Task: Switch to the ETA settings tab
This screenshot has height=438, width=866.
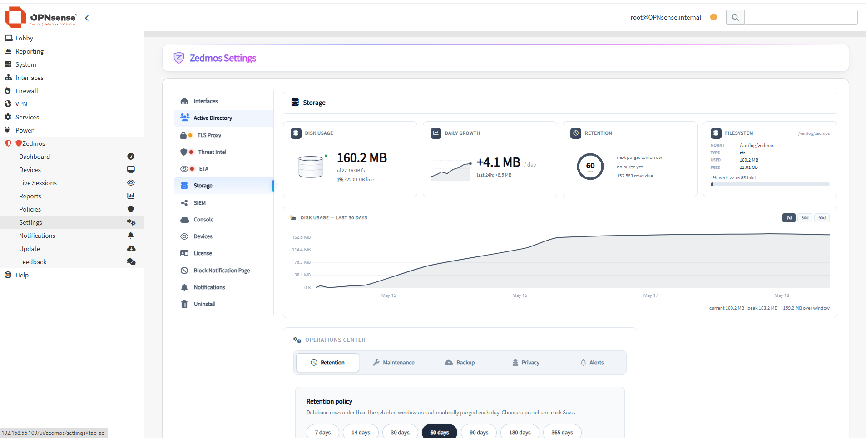Action: [223, 169]
